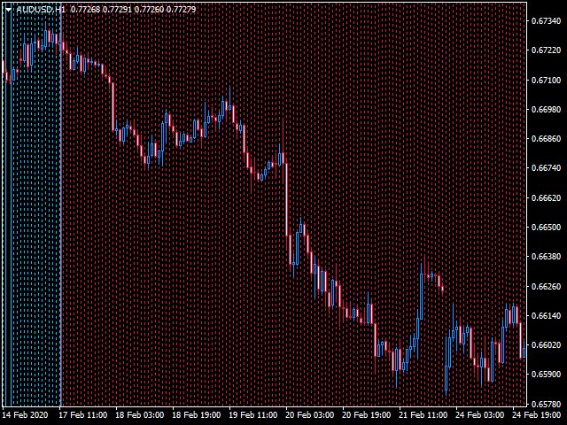The height and width of the screenshot is (425, 567).
Task: Open the chart menu triangle beside AUDUSD,H1
Action: 8,10
